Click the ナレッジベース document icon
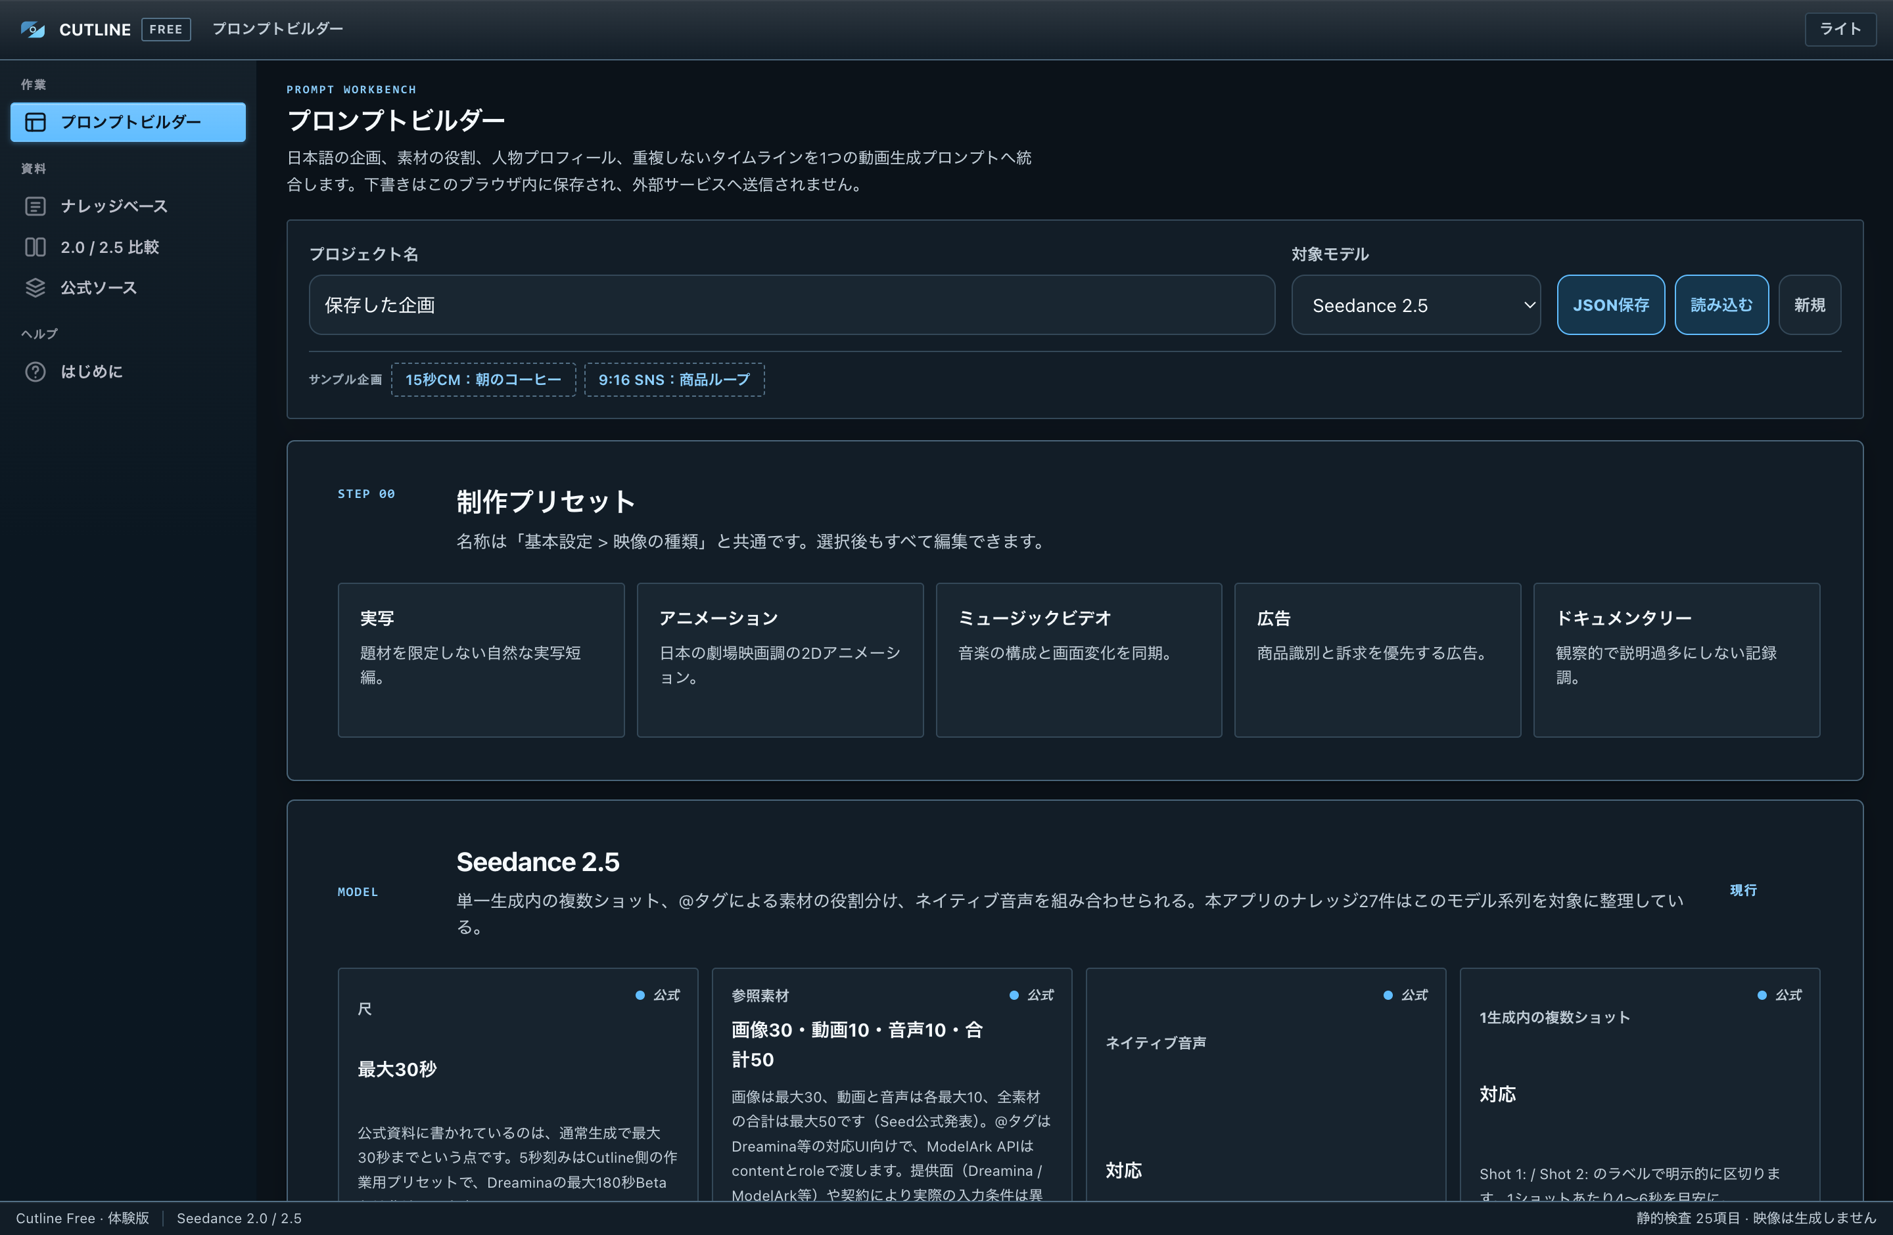This screenshot has width=1893, height=1235. (x=35, y=207)
